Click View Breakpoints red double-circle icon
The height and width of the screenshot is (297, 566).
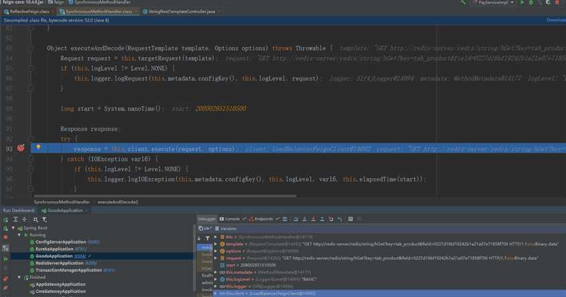[5, 279]
